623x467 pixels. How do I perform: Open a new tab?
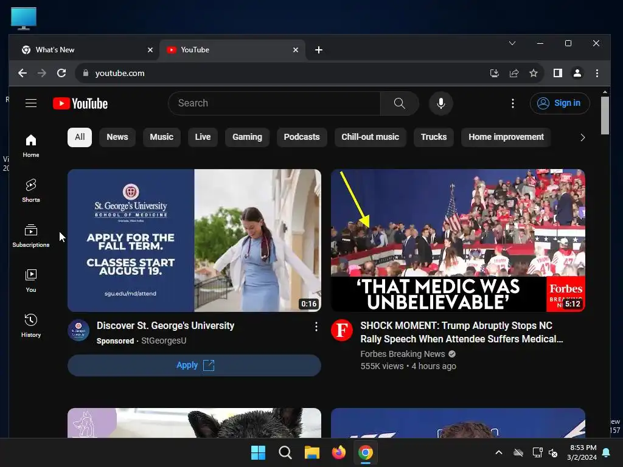tap(319, 50)
